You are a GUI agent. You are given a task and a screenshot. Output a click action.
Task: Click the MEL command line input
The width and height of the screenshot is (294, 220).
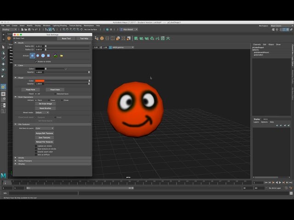pos(43,193)
